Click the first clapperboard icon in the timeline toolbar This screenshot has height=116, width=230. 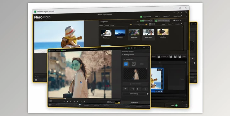pos(159,56)
